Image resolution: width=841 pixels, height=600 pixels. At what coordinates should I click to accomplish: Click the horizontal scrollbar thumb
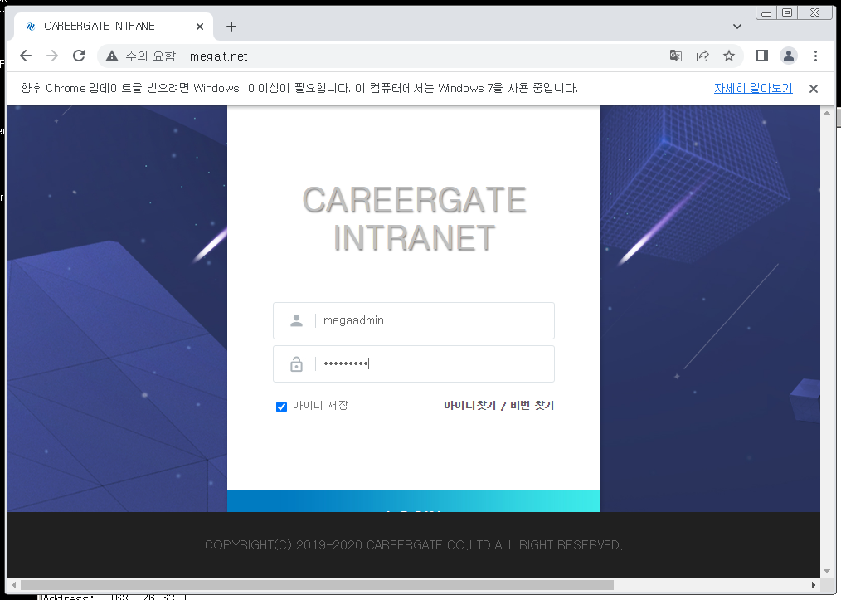tap(317, 584)
